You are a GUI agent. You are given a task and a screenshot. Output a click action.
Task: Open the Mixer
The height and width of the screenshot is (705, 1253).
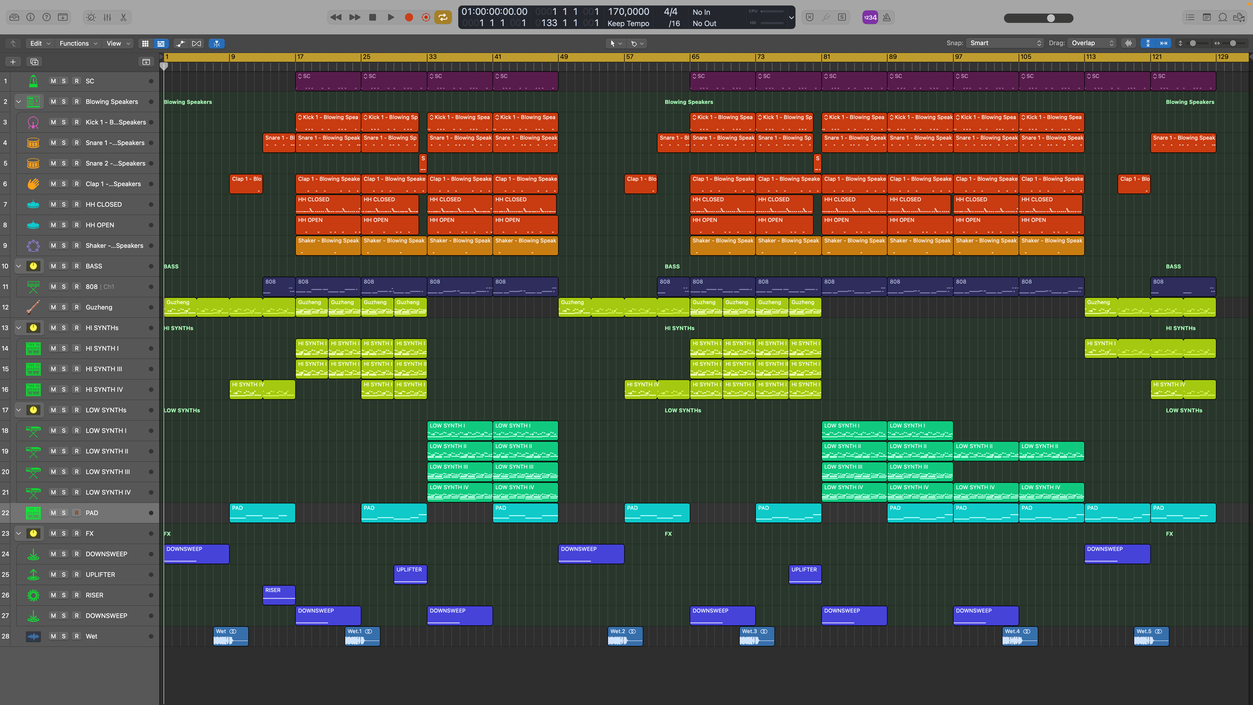coord(107,17)
